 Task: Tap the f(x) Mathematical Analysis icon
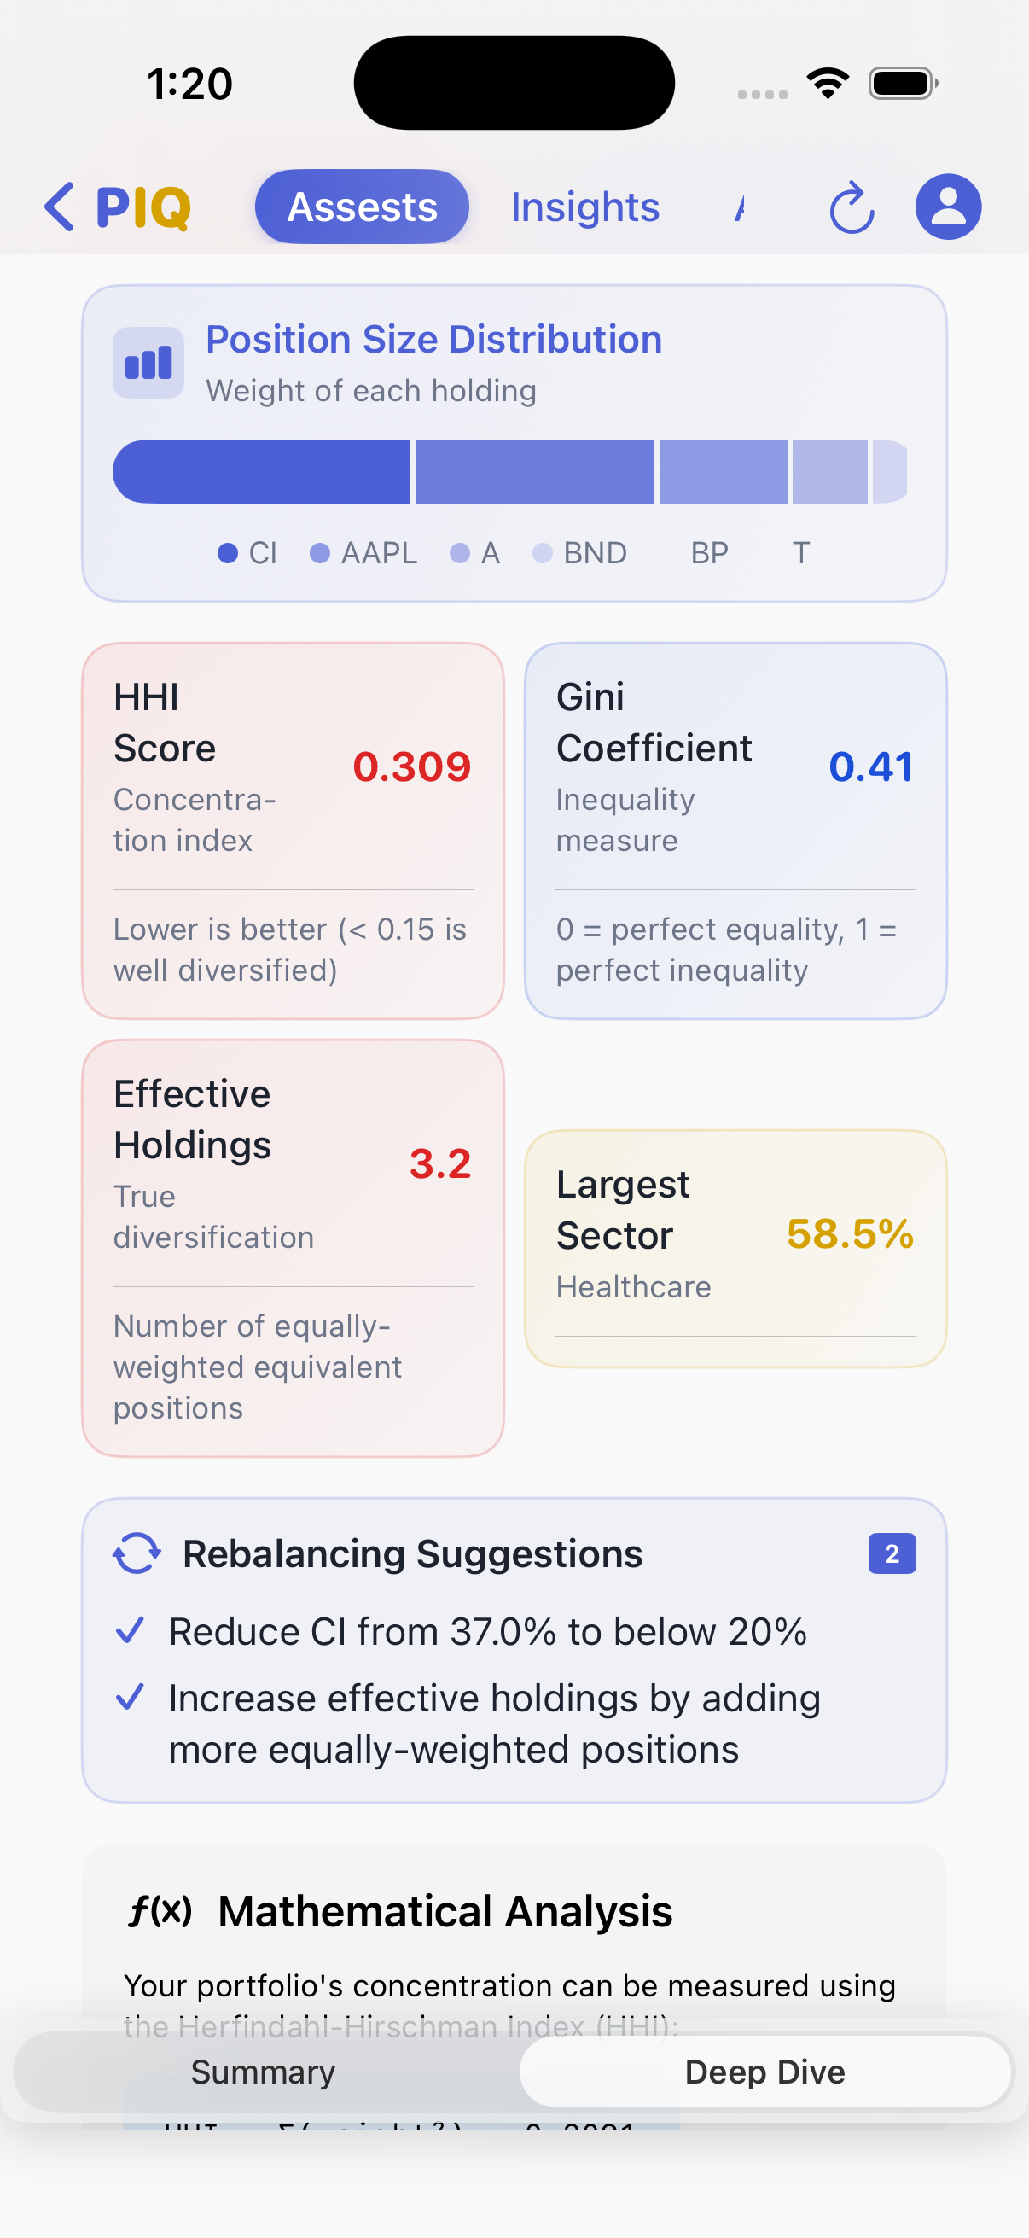[160, 1911]
